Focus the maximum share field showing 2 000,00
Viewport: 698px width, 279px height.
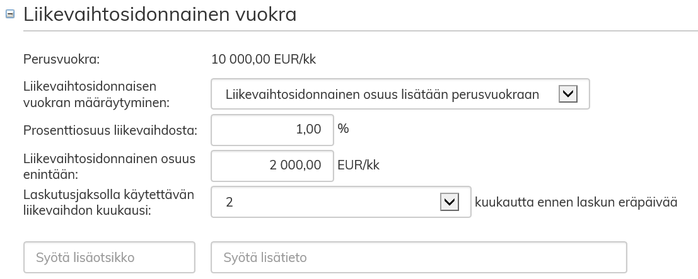click(x=272, y=166)
